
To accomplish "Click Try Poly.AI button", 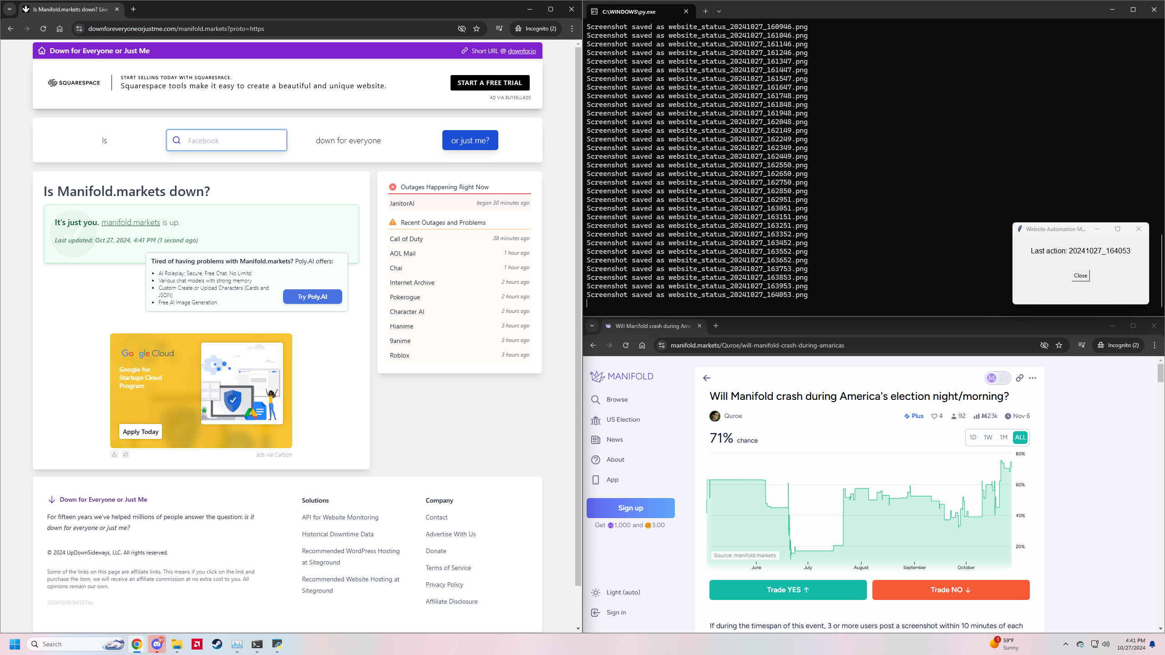I will (x=312, y=297).
